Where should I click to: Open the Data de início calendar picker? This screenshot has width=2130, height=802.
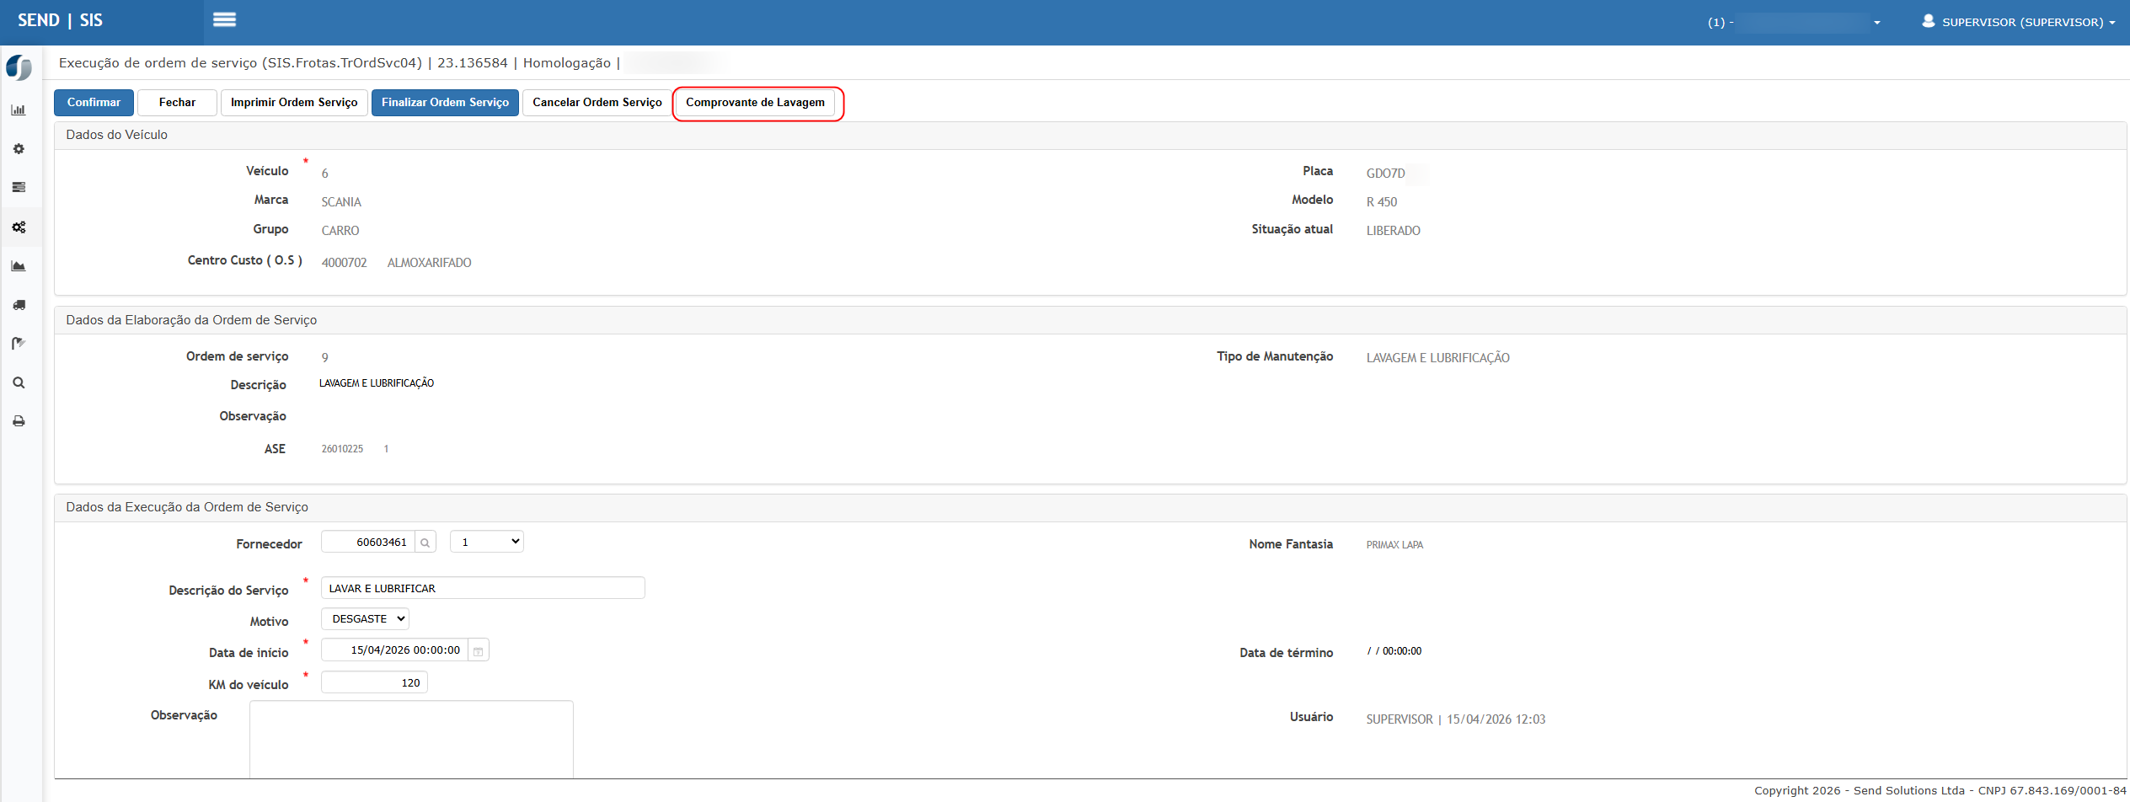click(x=478, y=651)
